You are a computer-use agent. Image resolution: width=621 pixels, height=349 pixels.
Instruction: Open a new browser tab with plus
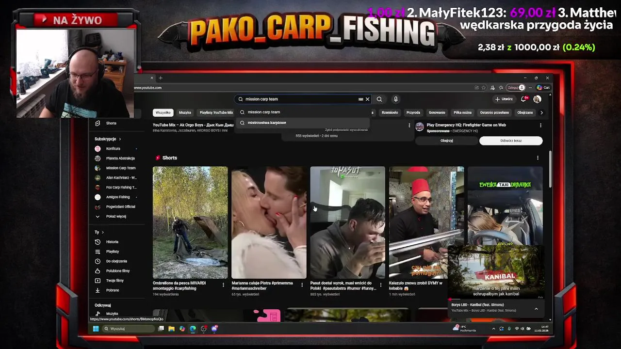[x=161, y=78]
